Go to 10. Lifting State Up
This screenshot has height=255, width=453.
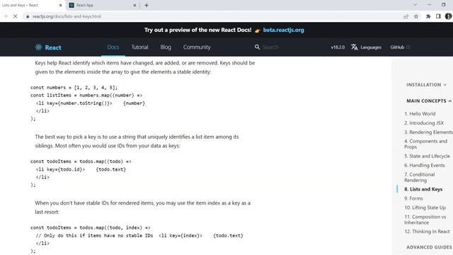tap(425, 208)
